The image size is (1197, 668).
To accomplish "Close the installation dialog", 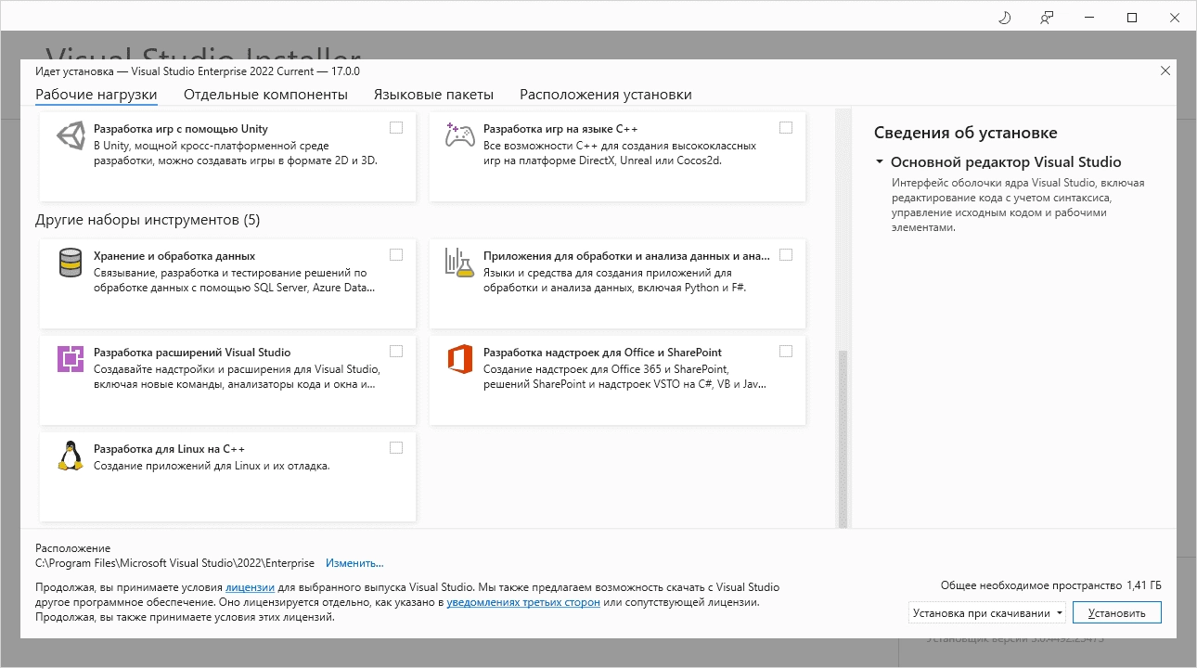I will pos(1165,71).
